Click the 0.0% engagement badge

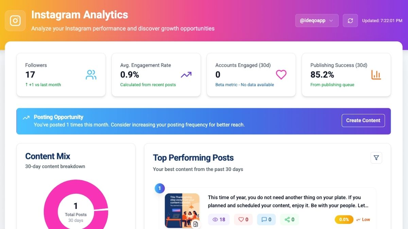pos(343,220)
